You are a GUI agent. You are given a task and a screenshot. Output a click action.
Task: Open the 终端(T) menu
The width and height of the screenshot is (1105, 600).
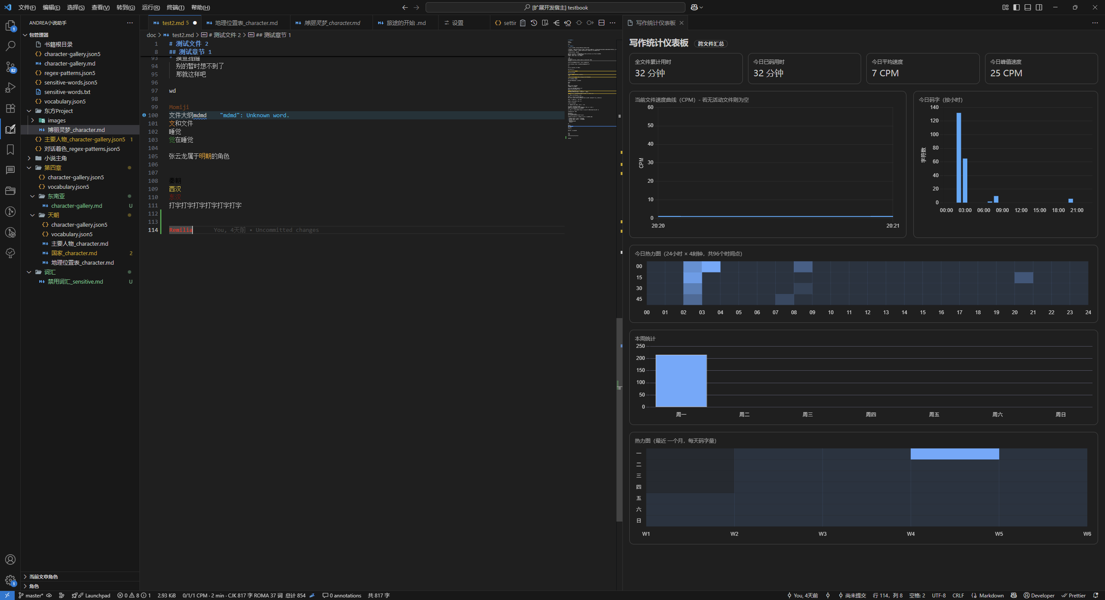175,7
